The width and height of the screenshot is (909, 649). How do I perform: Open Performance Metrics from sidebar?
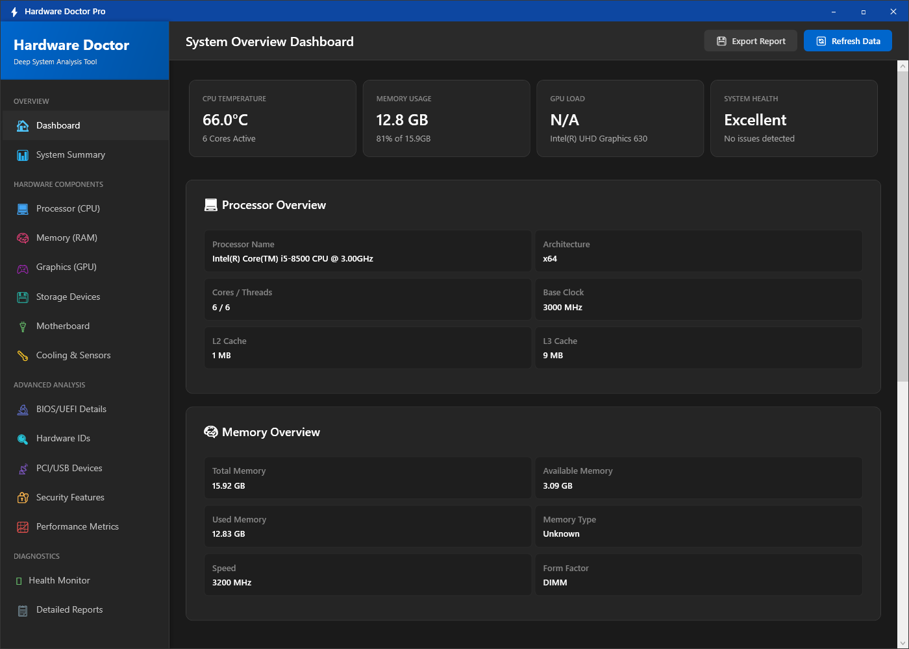85,527
